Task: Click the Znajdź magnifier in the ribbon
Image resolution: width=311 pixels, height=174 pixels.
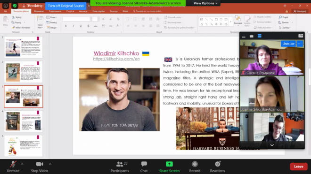Action: [x=280, y=17]
